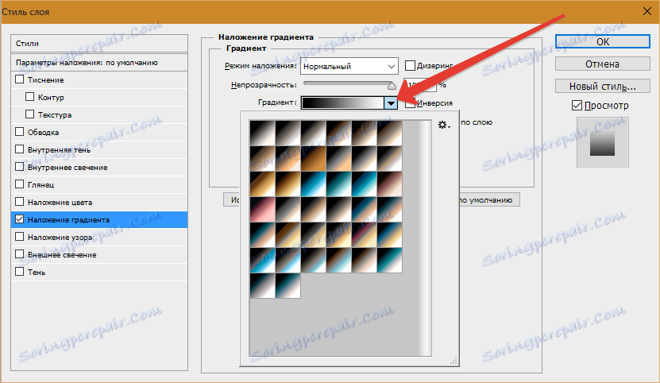Enable the Тиснение effect checkbox

[x=19, y=79]
